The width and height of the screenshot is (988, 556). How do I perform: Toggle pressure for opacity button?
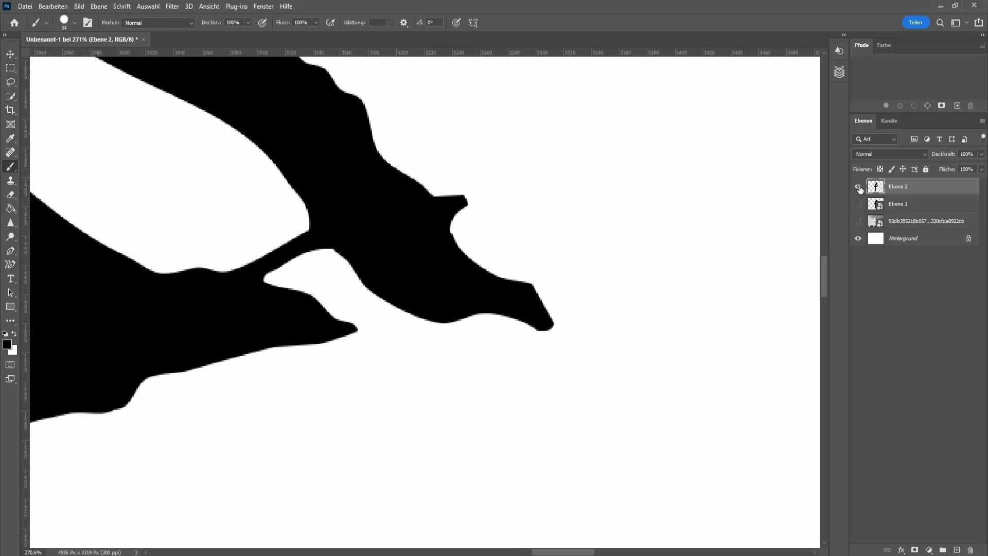click(x=262, y=23)
